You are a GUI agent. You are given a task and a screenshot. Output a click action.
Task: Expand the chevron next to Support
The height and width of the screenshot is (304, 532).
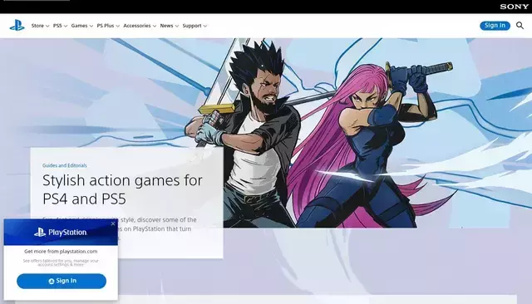pyautogui.click(x=205, y=26)
